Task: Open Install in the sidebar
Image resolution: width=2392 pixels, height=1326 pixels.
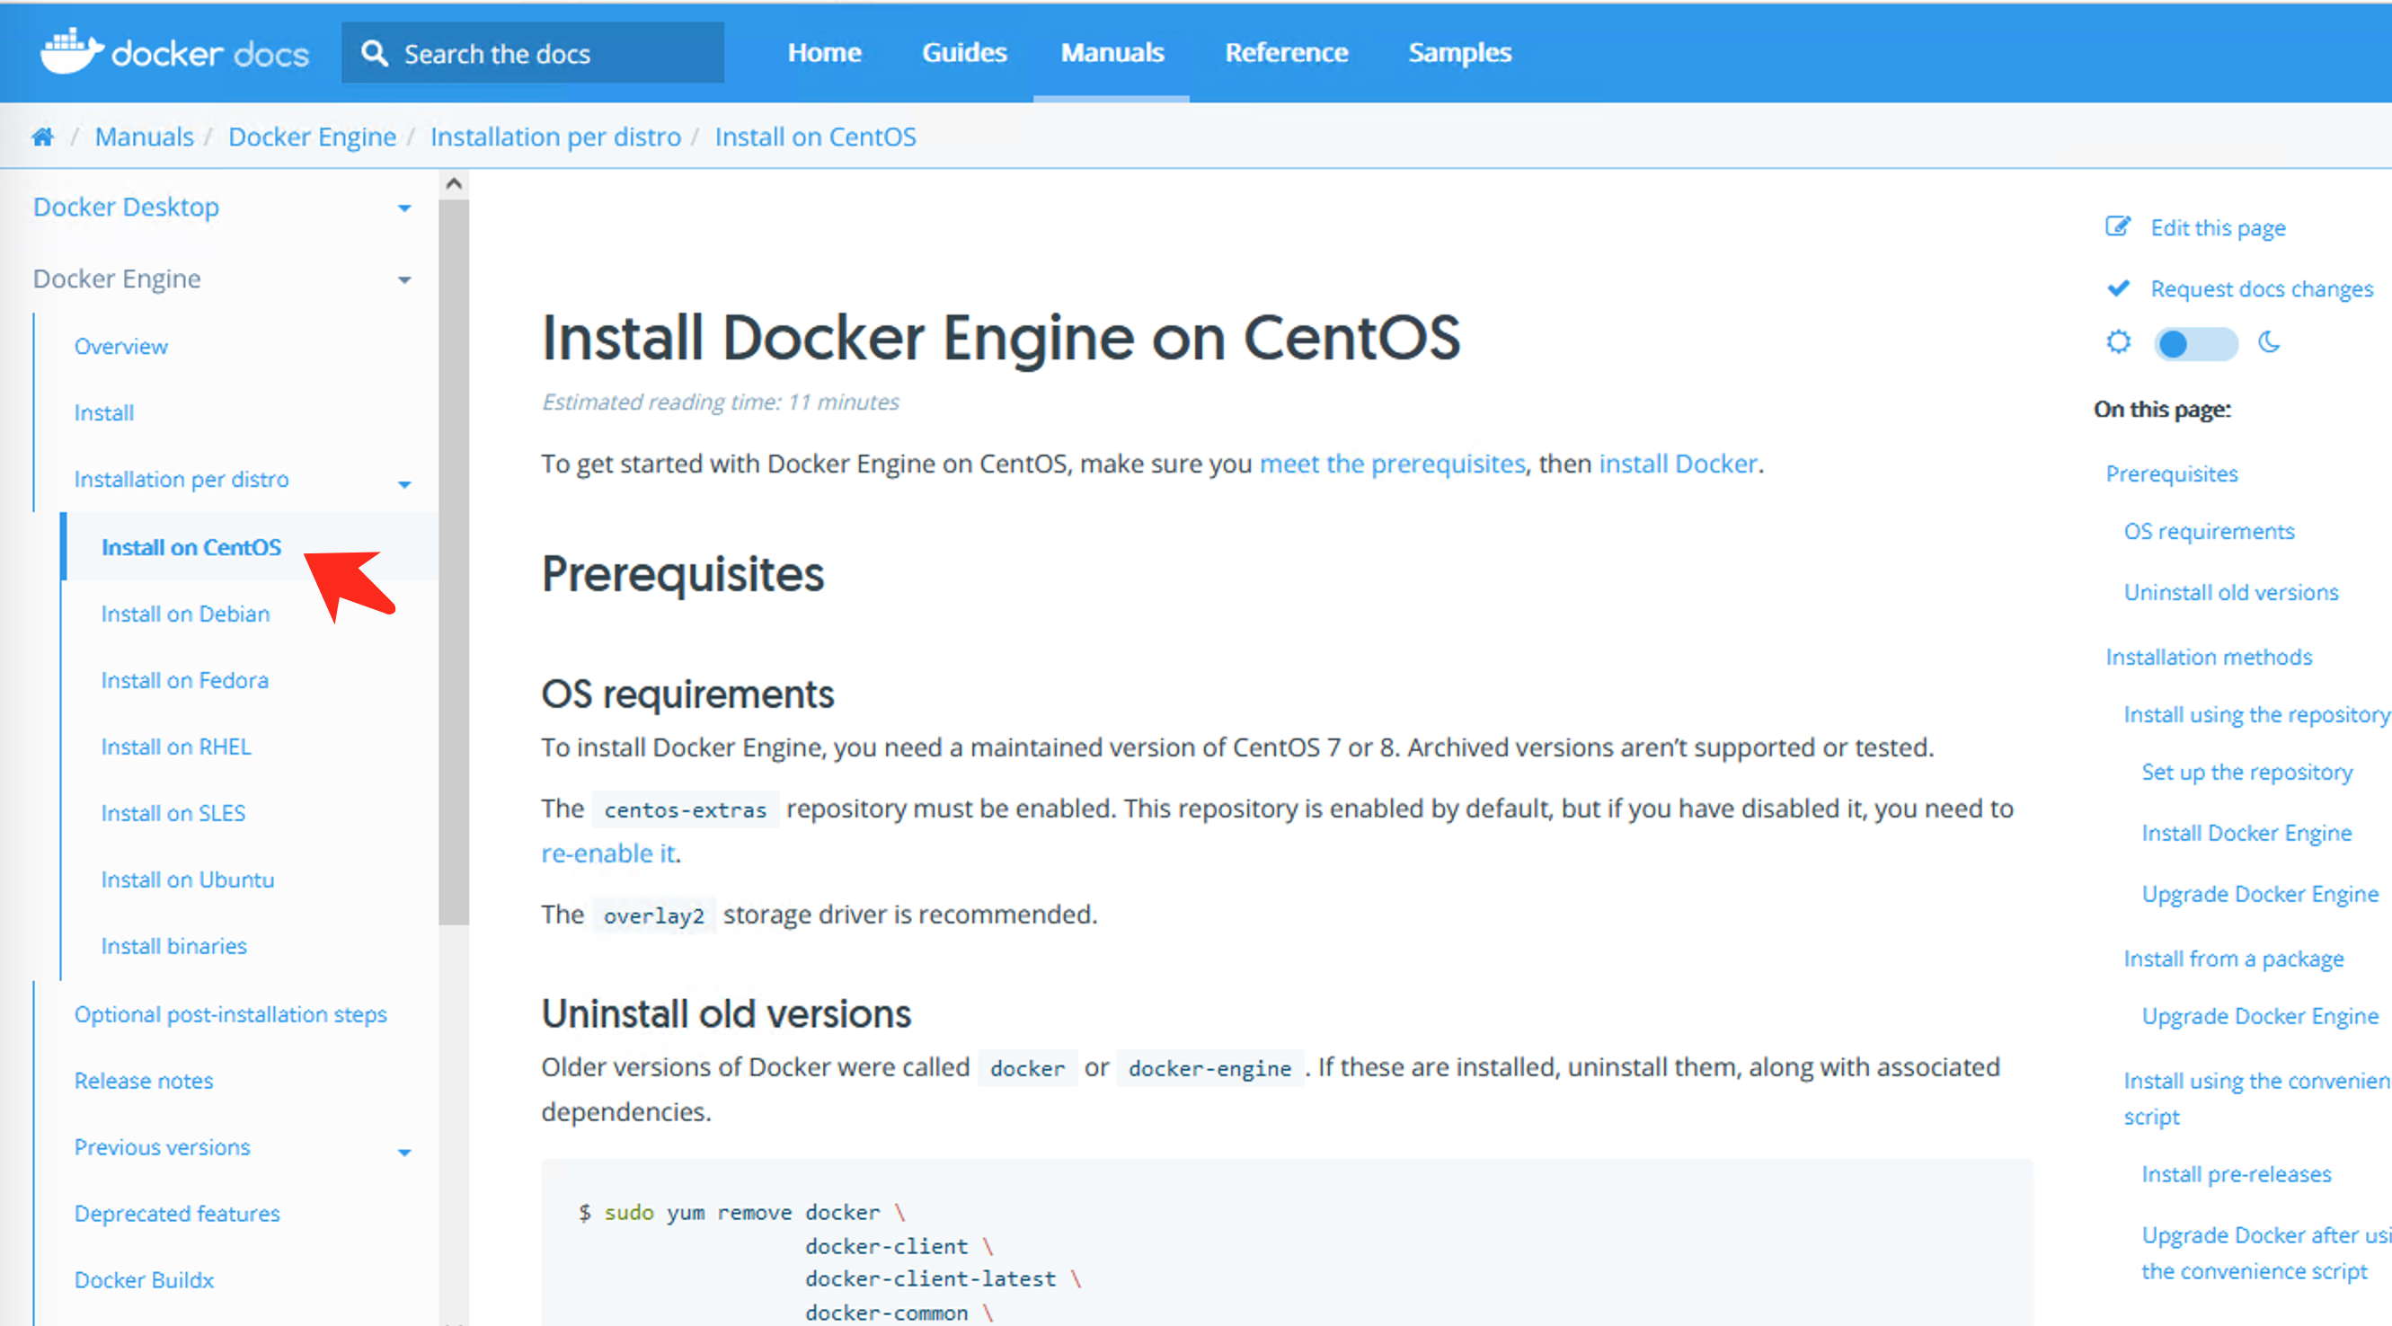Action: coord(104,412)
